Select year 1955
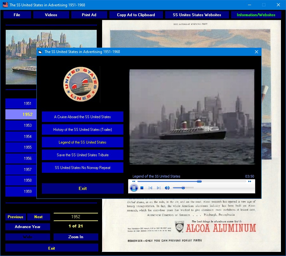The image size is (286, 256). click(21, 147)
